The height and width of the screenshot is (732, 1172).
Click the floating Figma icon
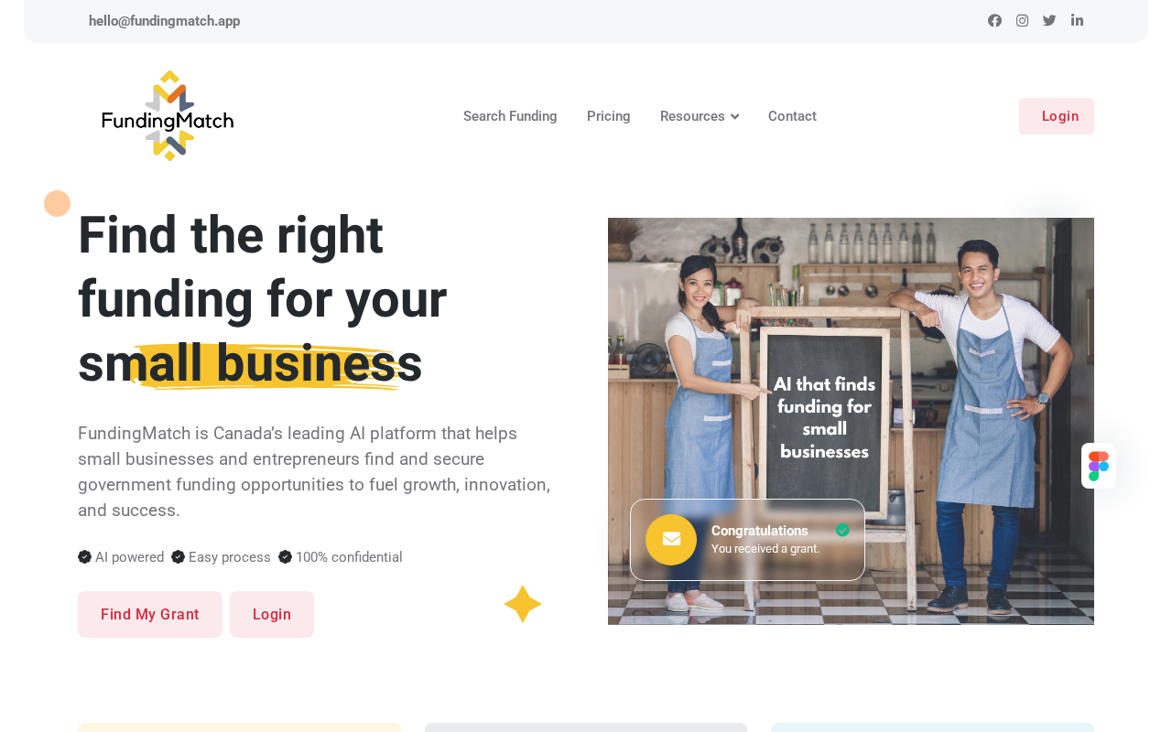1099,466
